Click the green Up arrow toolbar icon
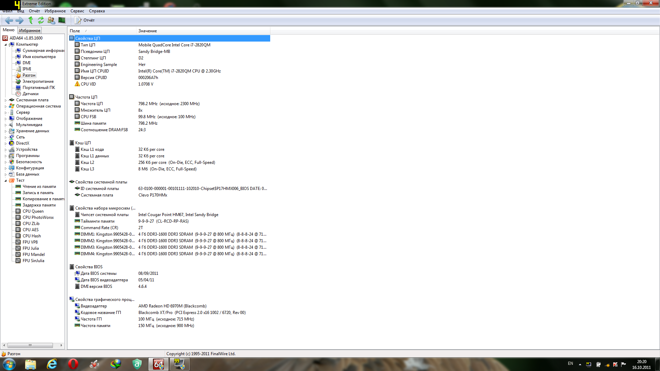The width and height of the screenshot is (660, 371). click(x=31, y=20)
